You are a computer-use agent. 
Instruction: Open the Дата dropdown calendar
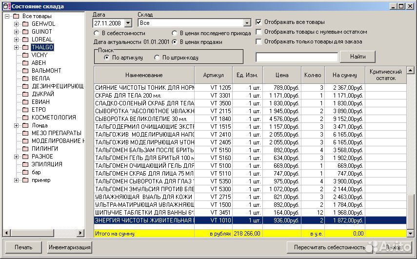(x=128, y=23)
